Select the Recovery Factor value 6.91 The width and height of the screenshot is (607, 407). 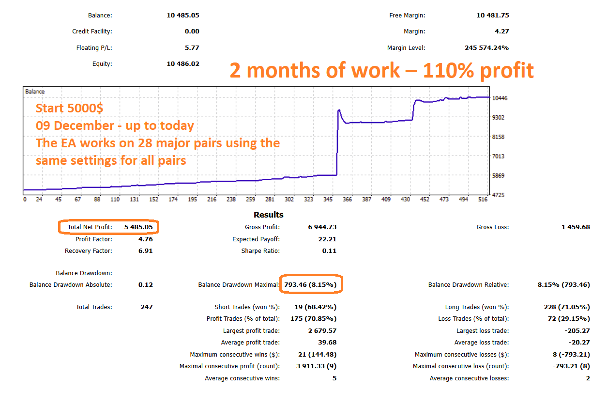pyautogui.click(x=145, y=251)
